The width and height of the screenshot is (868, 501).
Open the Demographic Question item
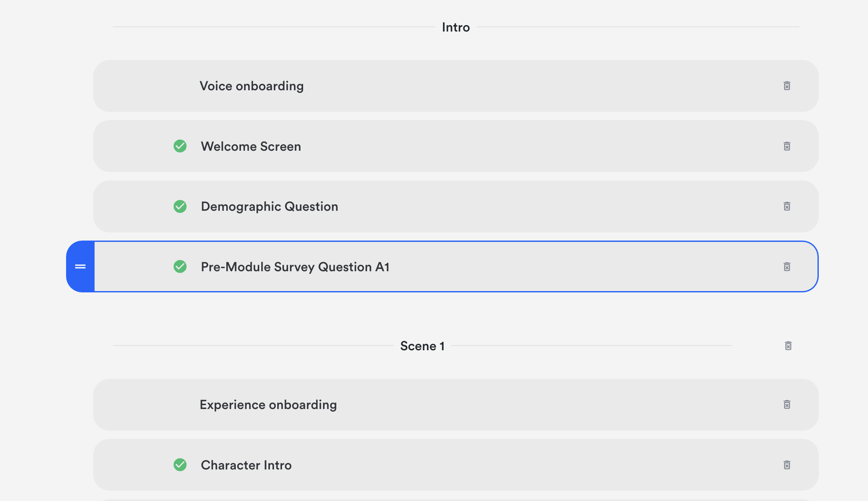coord(269,206)
